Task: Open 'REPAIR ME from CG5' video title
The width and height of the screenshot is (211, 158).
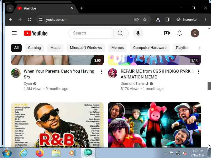Action: click(x=157, y=74)
